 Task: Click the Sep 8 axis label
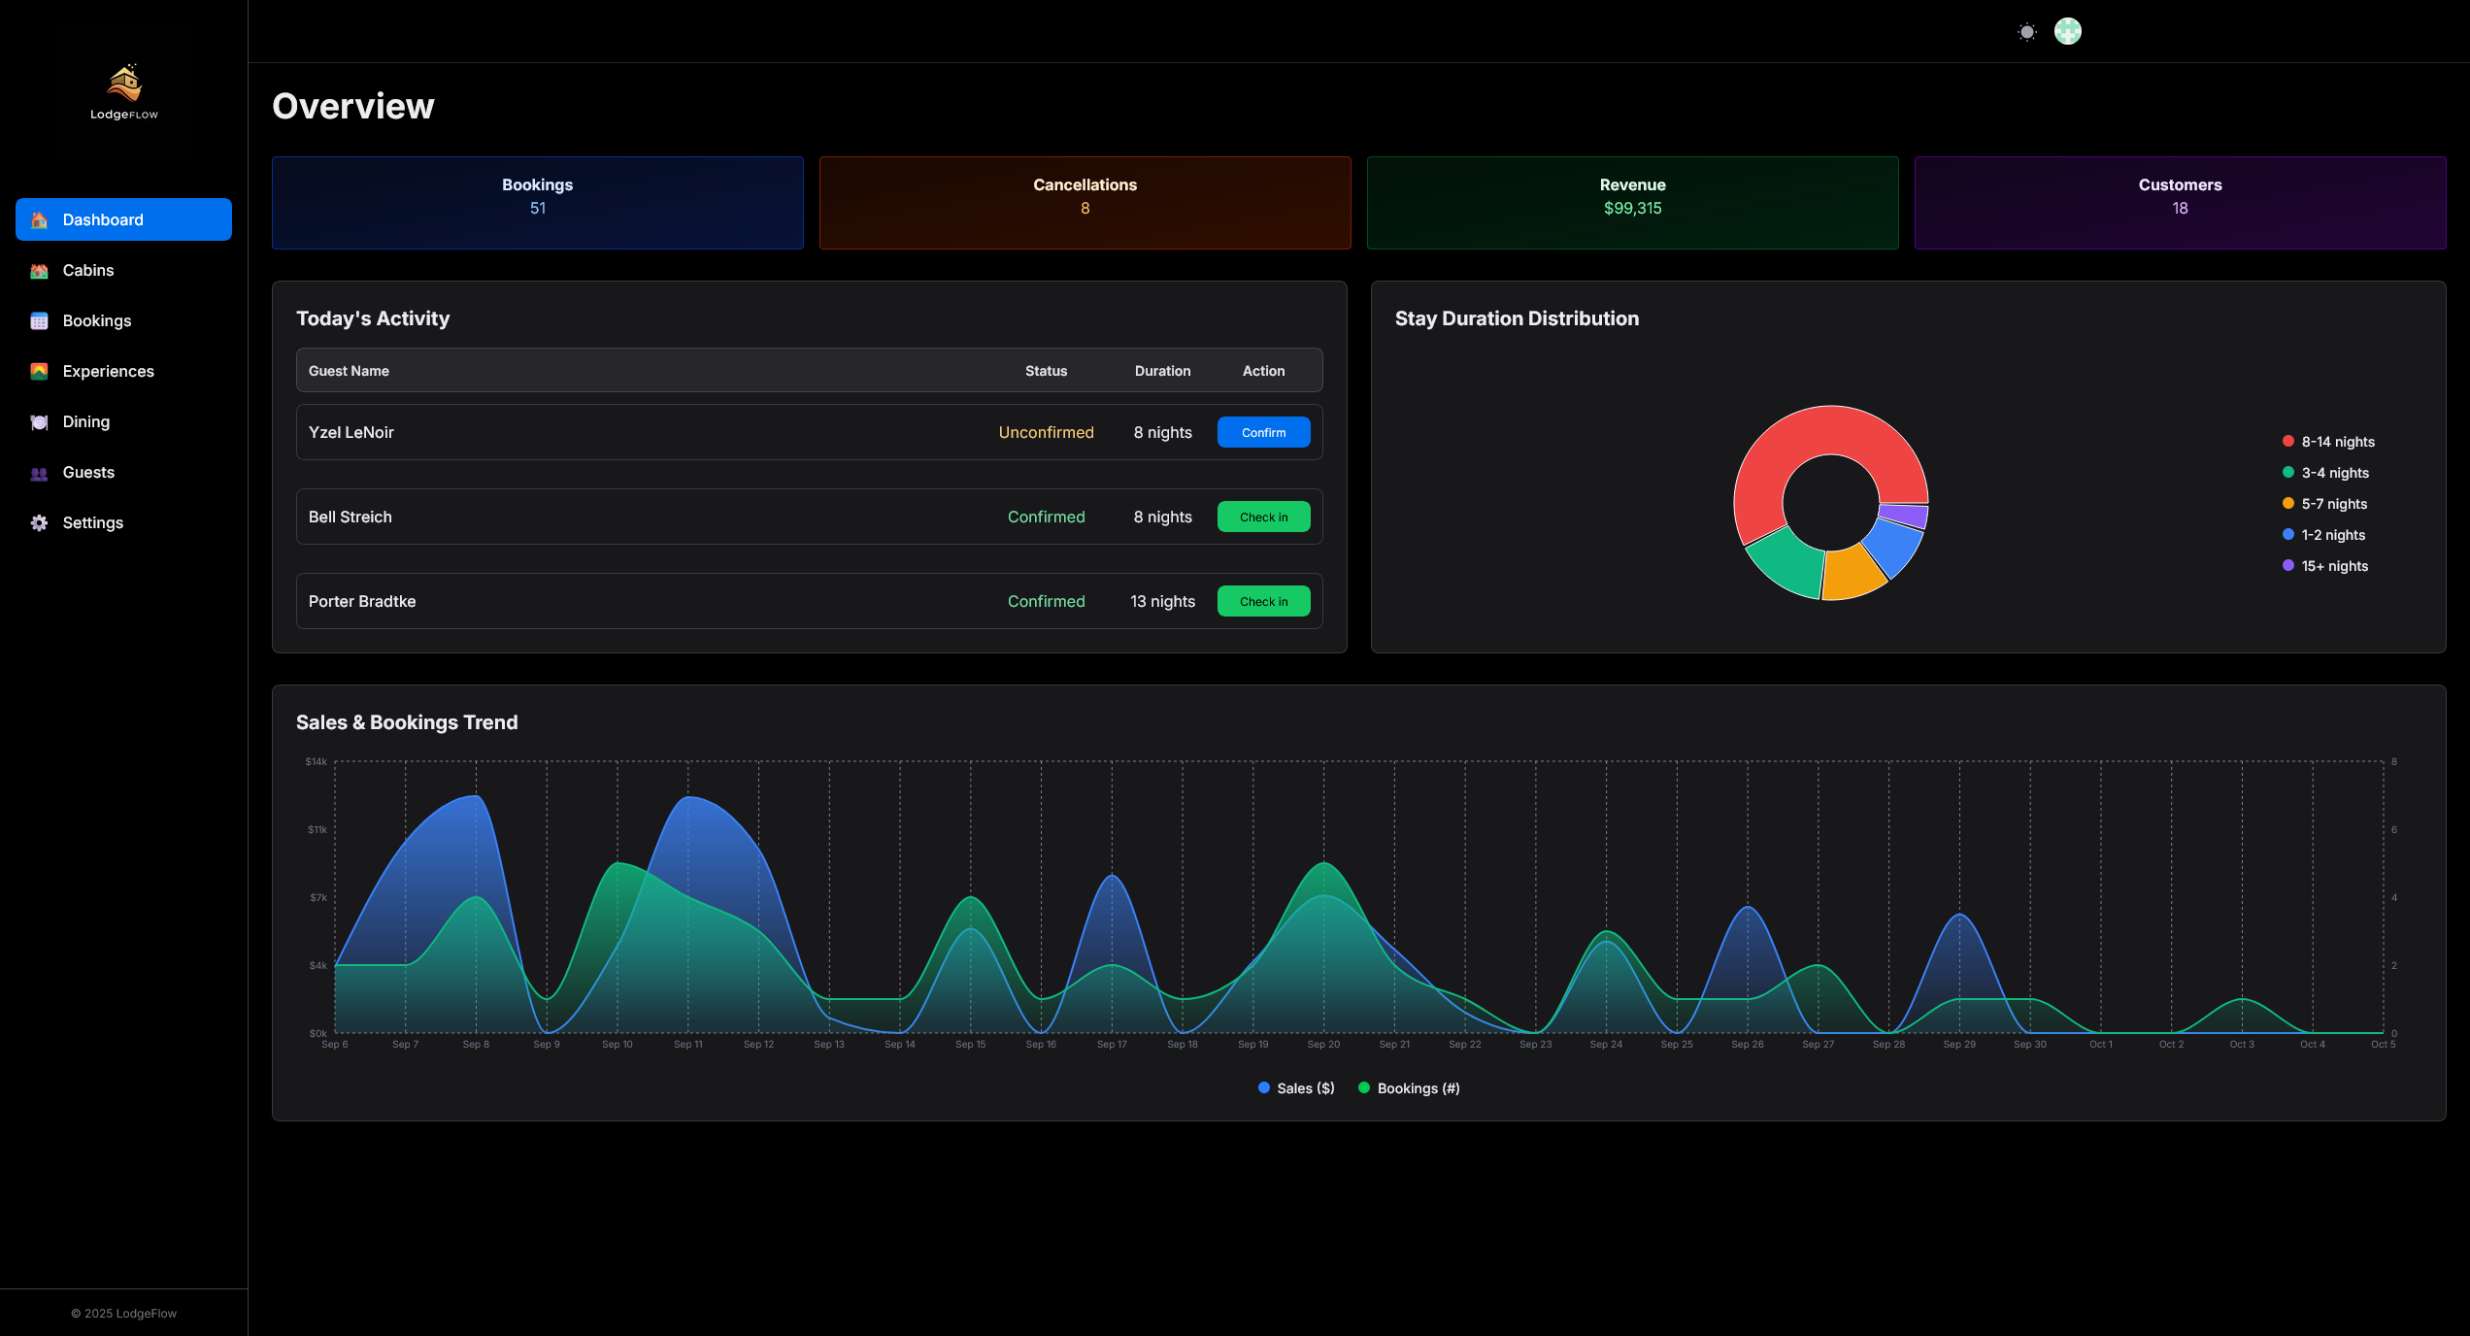[x=476, y=1045]
